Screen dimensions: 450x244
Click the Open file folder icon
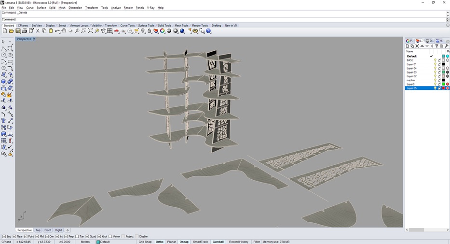[11, 31]
